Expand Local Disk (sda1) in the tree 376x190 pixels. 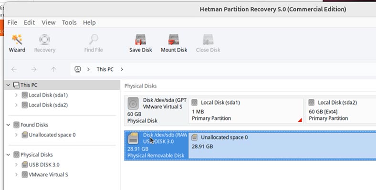point(16,95)
